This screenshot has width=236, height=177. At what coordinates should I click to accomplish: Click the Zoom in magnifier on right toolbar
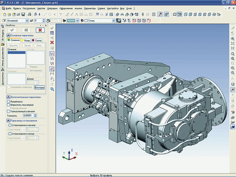click(x=232, y=39)
